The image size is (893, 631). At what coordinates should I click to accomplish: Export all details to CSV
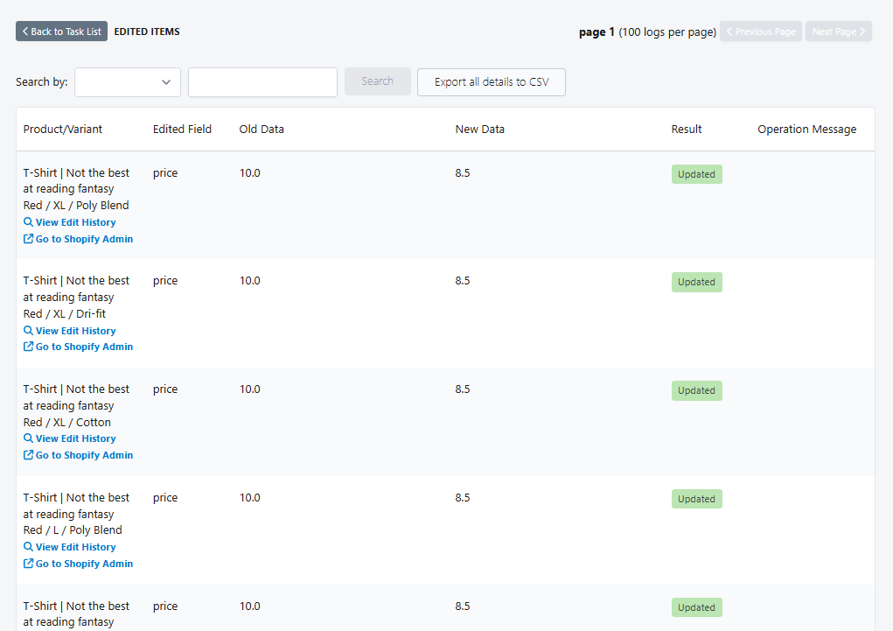[x=492, y=82]
